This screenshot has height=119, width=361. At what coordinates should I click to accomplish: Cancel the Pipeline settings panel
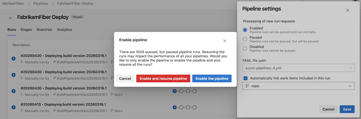pyautogui.click(x=328, y=109)
